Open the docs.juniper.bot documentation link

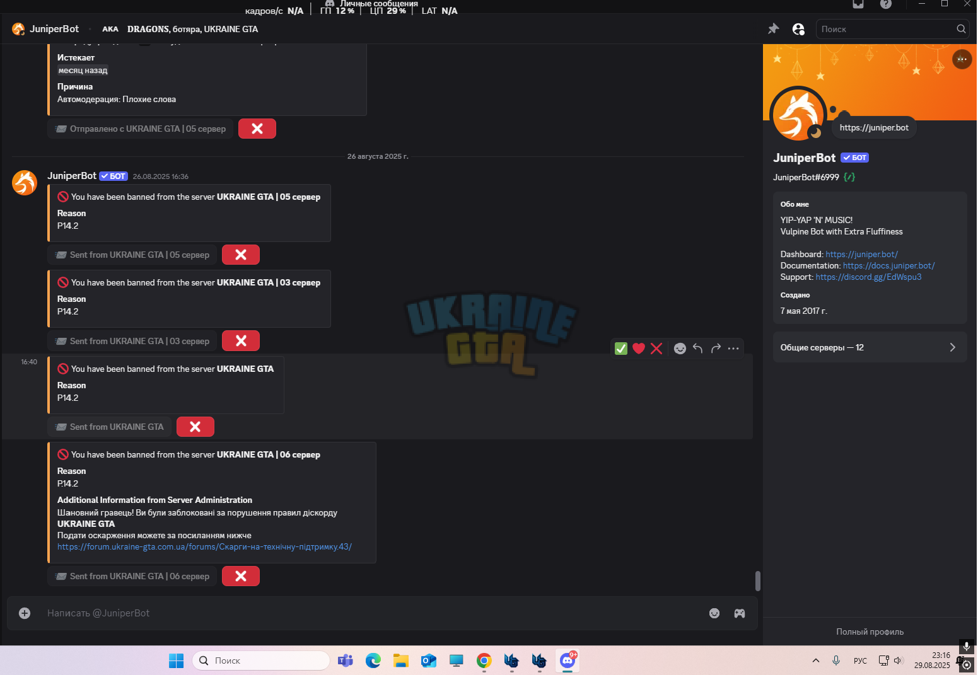(888, 265)
